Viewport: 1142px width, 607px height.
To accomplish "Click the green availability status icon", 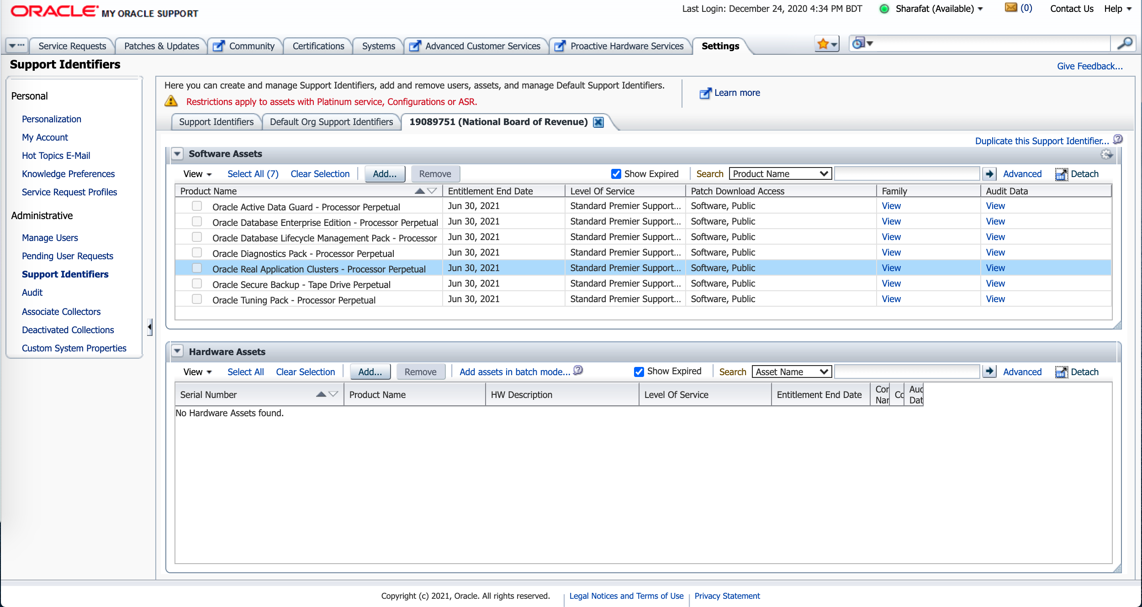I will pyautogui.click(x=884, y=9).
